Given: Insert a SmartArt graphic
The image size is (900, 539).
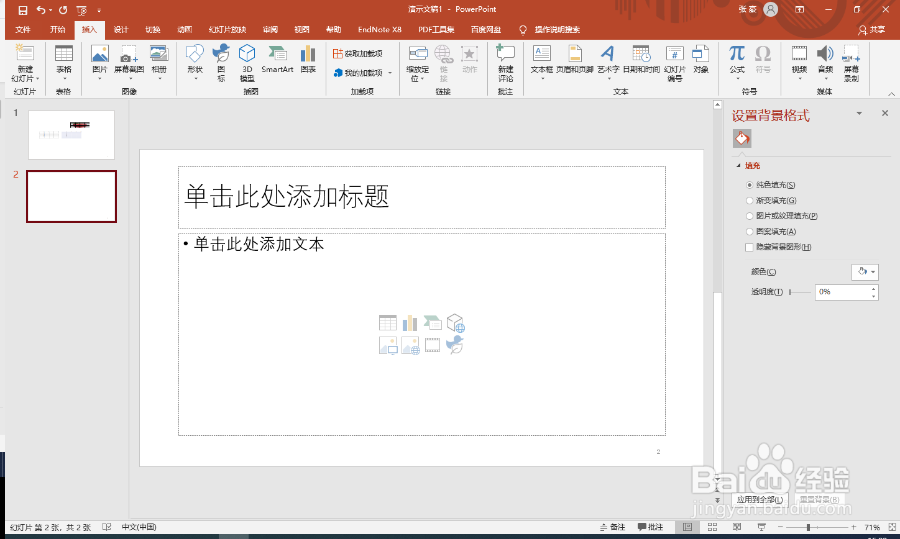Looking at the screenshot, I should coord(277,60).
